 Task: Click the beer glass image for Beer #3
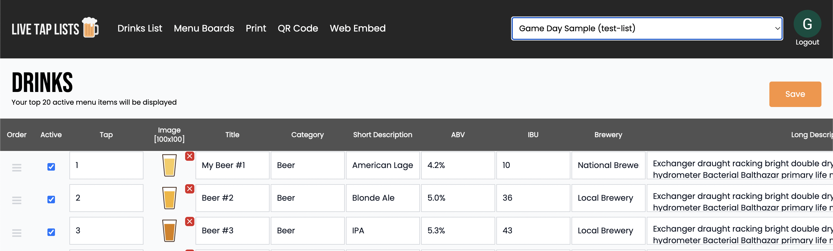(x=169, y=230)
